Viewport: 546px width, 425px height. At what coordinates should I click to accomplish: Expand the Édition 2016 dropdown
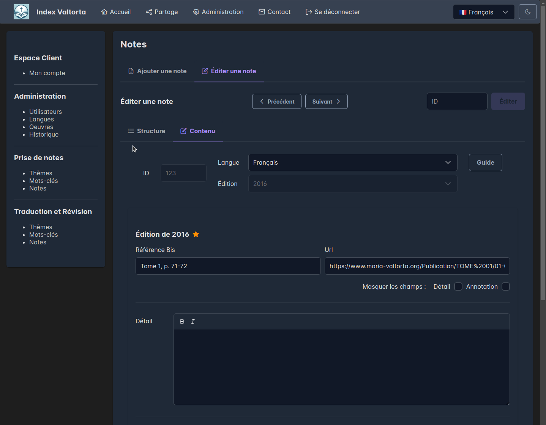coord(352,184)
